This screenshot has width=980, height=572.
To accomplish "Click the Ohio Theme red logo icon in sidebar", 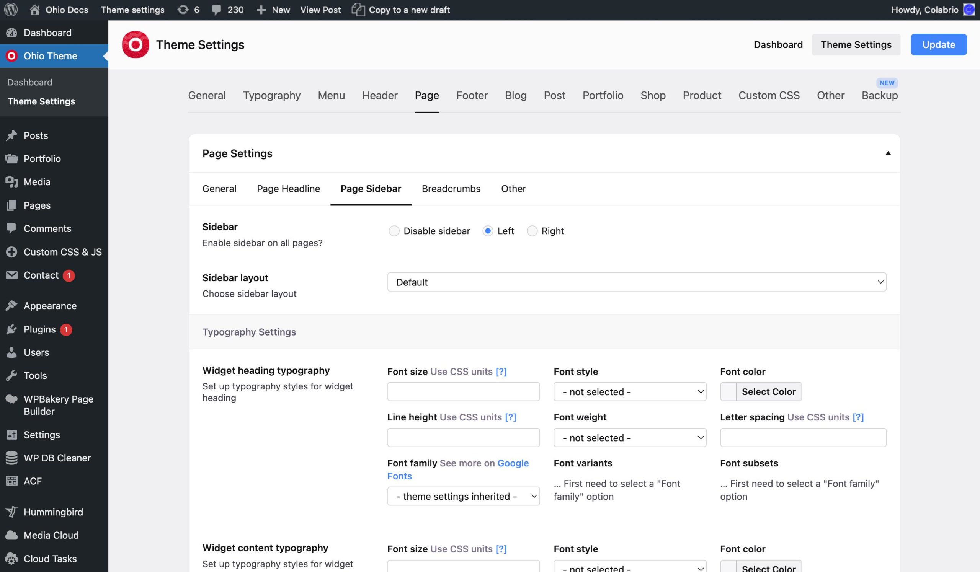I will (11, 56).
